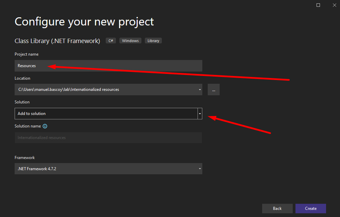340x217 pixels.
Task: Click the Class Library (.NET Framework) heading
Action: pos(57,41)
